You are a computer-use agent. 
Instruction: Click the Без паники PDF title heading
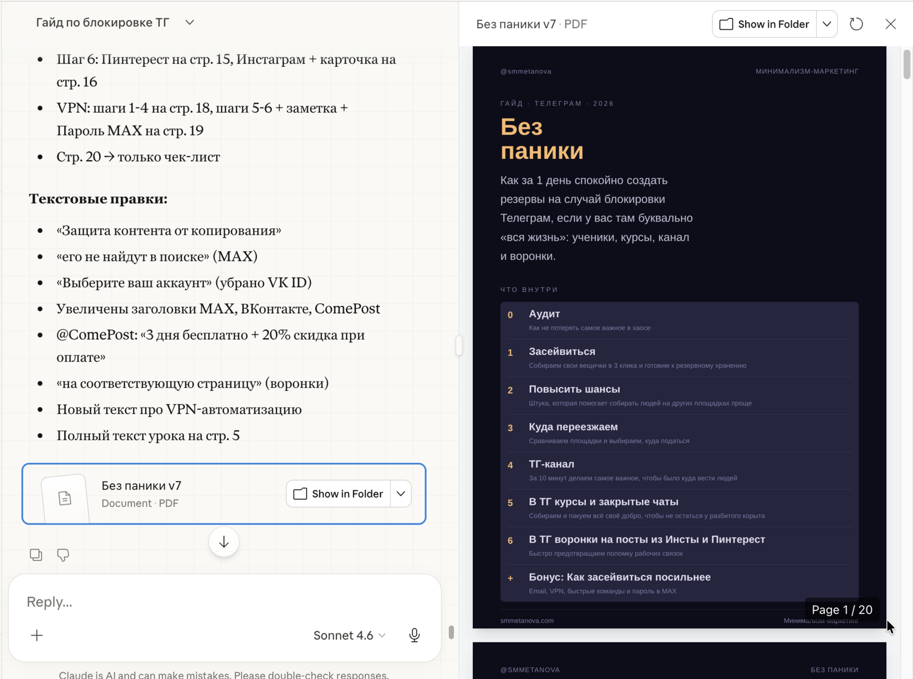pyautogui.click(x=542, y=139)
